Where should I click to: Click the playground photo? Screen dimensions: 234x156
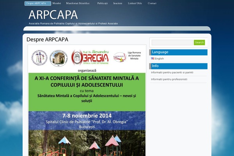pos(87,143)
